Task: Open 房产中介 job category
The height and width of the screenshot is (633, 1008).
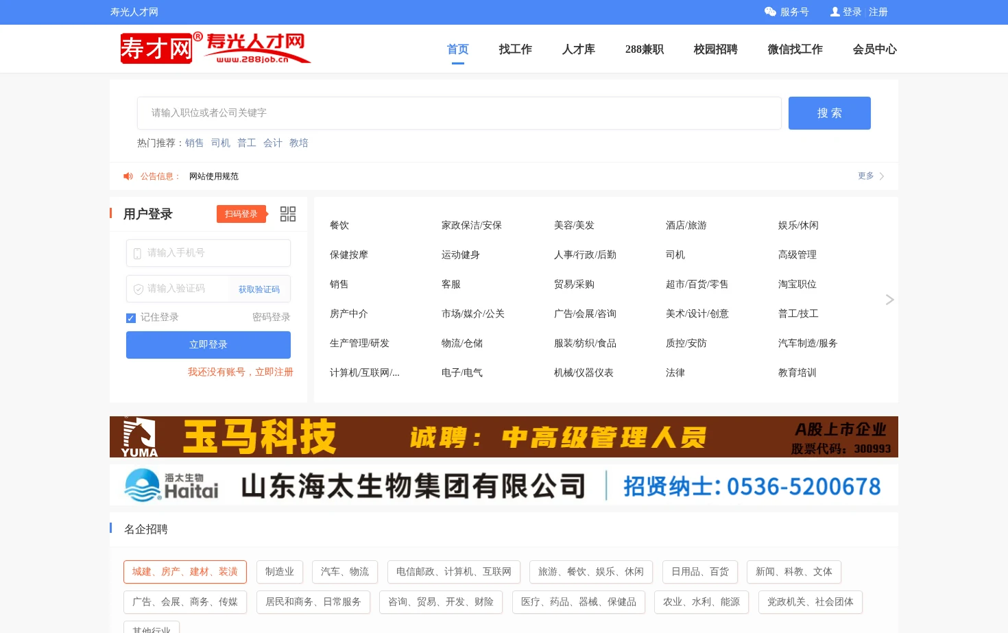Action: 349,313
